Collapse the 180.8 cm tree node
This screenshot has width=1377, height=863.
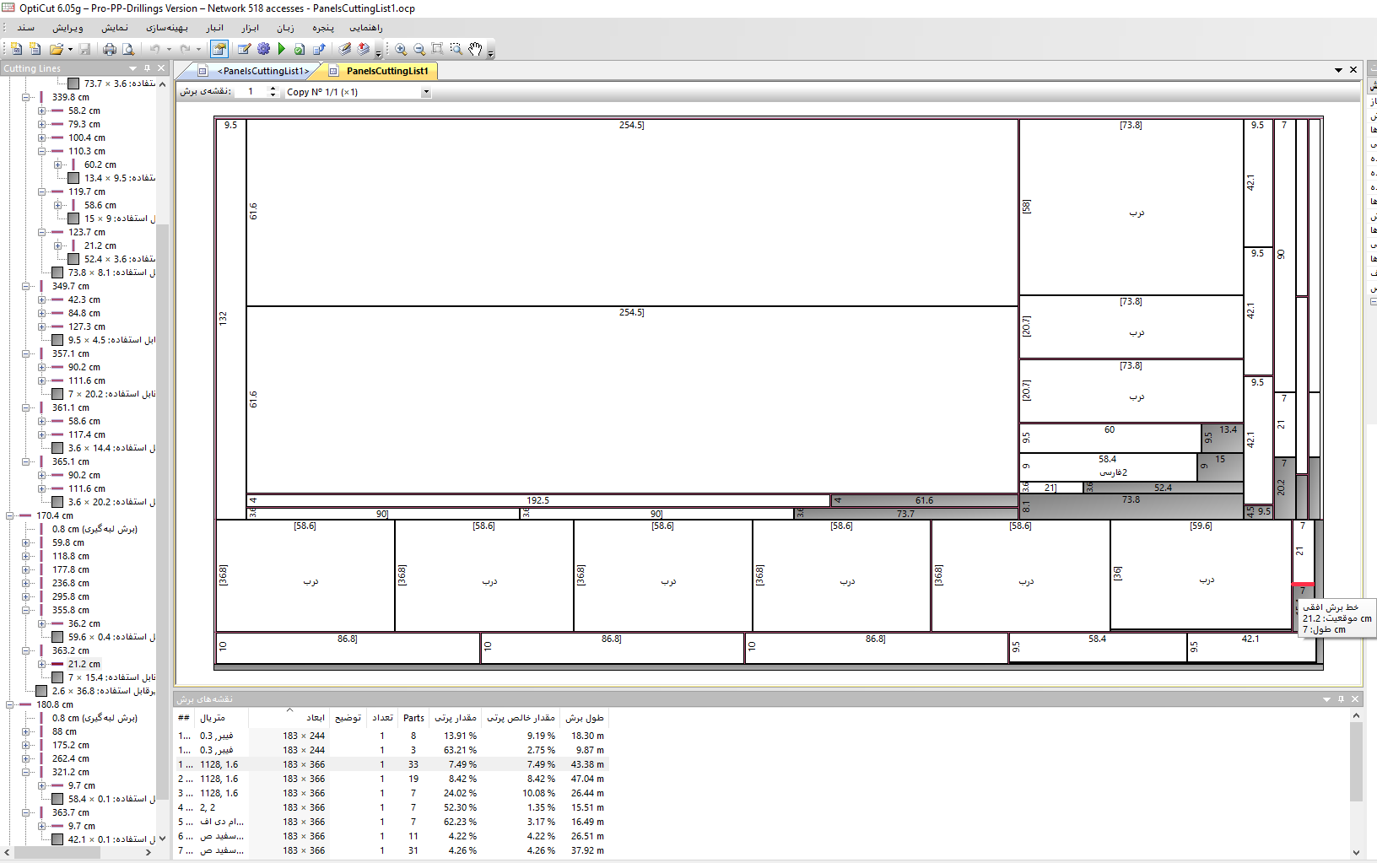(x=10, y=704)
